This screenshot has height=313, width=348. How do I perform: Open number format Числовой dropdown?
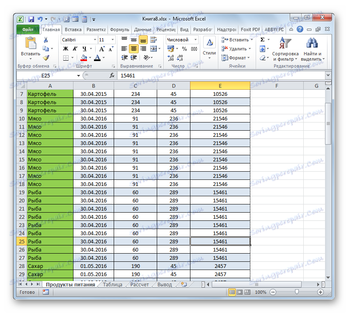(x=195, y=40)
